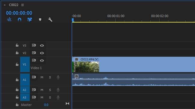Toggle the A1 track lock
Viewport: 195px width, 109px height.
click(17, 80)
